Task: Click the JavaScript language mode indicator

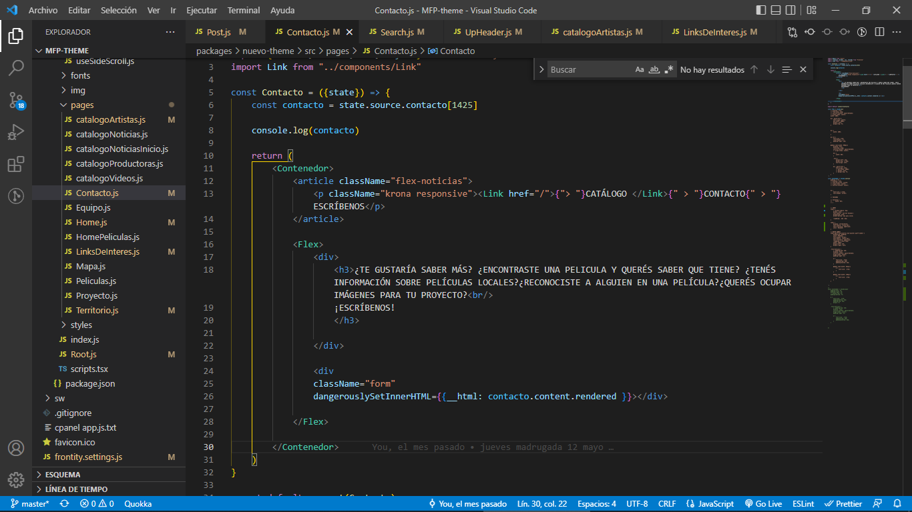Action: pos(711,504)
